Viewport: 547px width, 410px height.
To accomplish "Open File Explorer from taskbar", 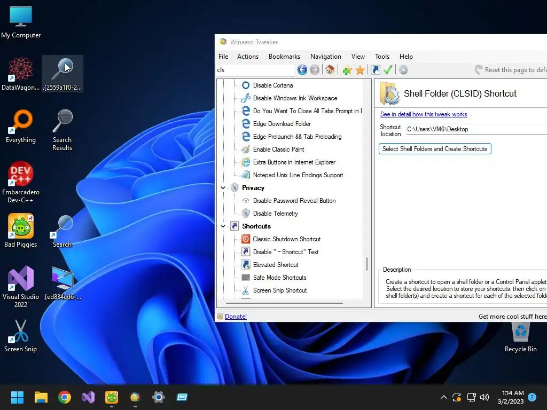I will coord(41,397).
